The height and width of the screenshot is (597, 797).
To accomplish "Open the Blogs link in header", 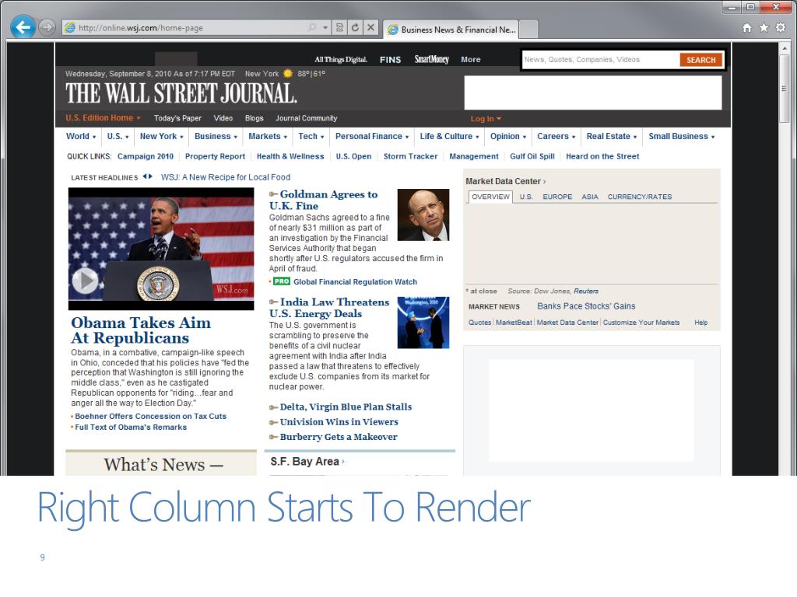I will pyautogui.click(x=255, y=118).
